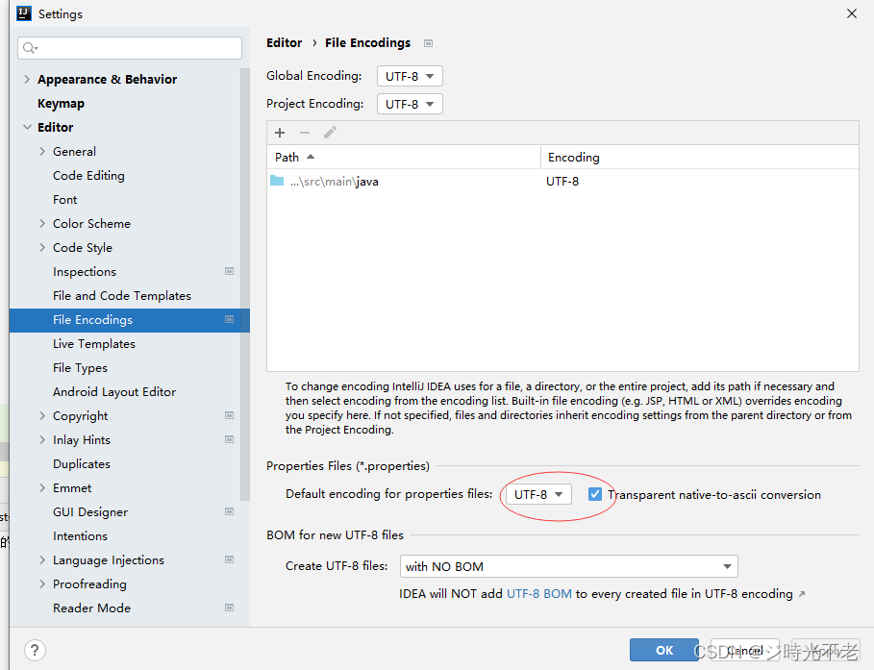Collapse the Editor section
The width and height of the screenshot is (874, 670).
27,127
